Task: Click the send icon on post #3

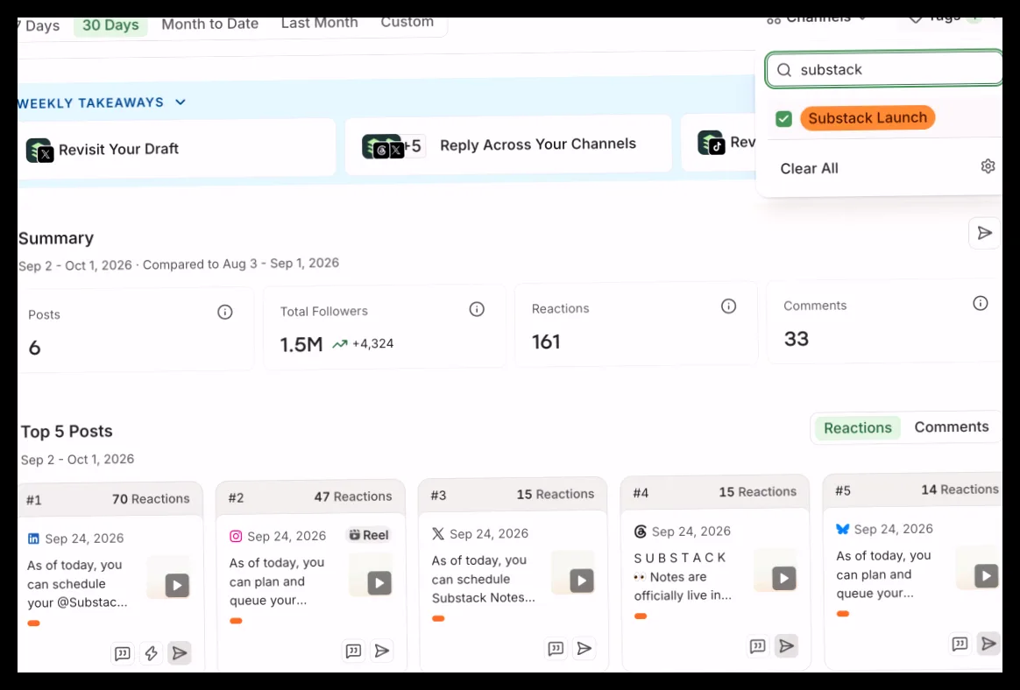Action: (584, 648)
